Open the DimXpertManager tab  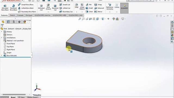[19, 22]
